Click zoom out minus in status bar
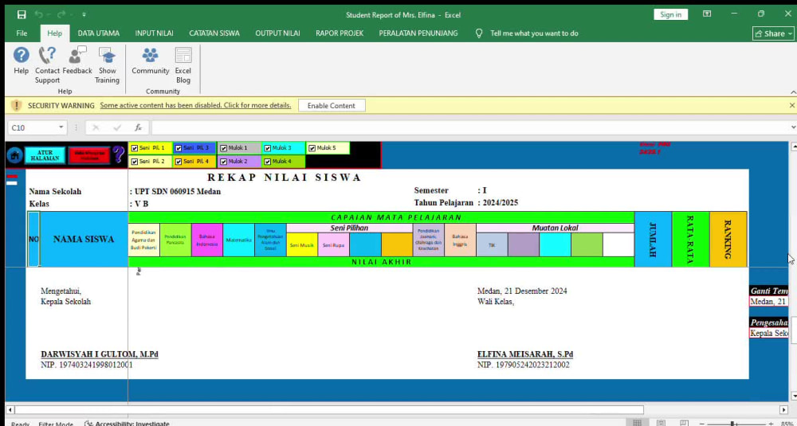The width and height of the screenshot is (797, 426). point(702,424)
